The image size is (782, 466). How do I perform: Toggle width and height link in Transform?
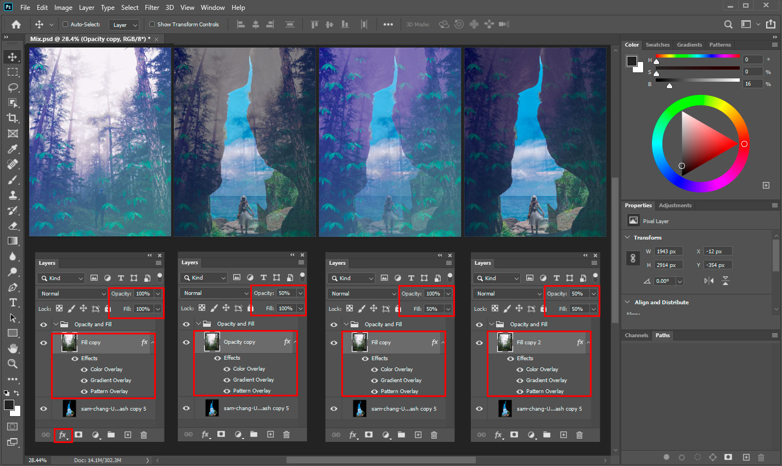pos(633,258)
